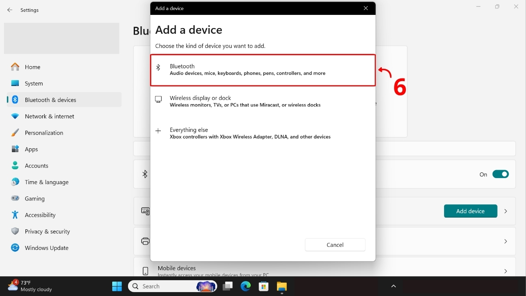
Task: Expand the Mobile devices row
Action: pos(505,271)
